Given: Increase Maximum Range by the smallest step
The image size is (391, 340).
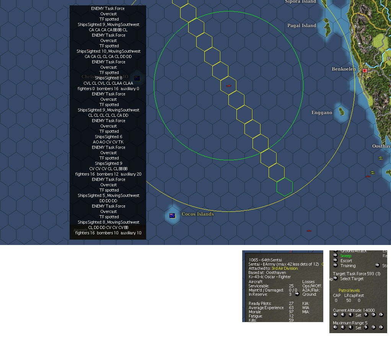Looking at the screenshot, I should 366,327.
